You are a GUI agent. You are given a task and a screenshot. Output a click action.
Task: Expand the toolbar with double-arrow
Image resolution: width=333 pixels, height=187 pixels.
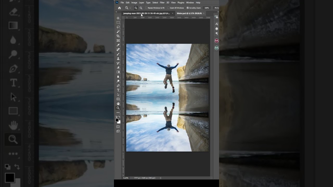[116, 12]
